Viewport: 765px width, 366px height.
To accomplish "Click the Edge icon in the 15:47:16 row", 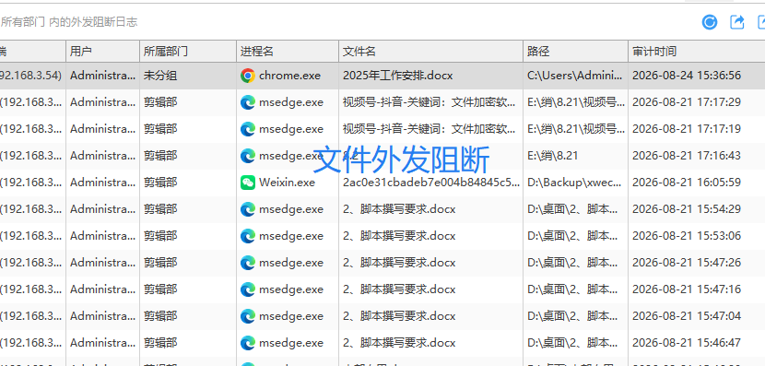I will click(248, 289).
